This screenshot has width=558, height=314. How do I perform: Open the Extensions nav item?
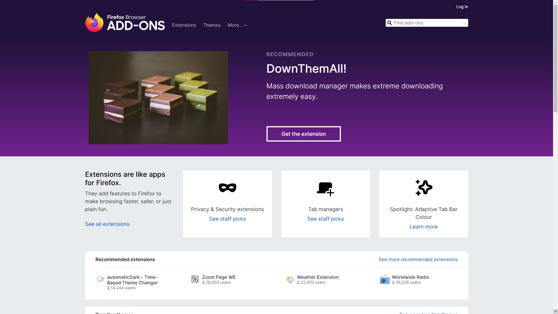pyautogui.click(x=184, y=25)
